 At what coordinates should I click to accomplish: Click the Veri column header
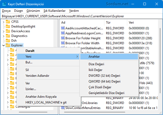pyautogui.click(x=142, y=23)
